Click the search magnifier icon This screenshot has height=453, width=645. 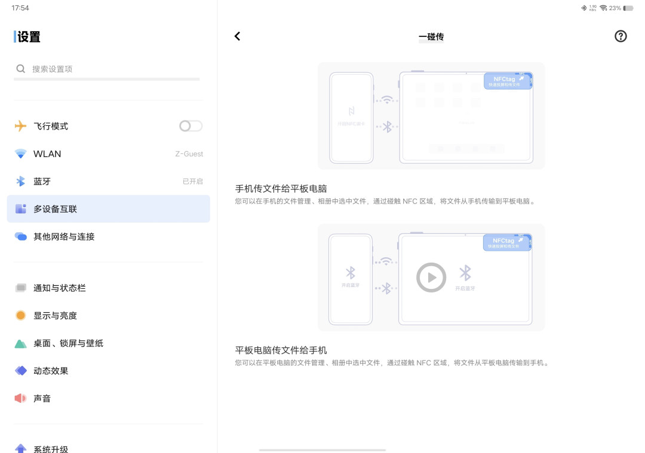(x=20, y=69)
